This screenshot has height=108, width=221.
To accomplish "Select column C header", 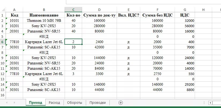I will [x=73, y=10].
